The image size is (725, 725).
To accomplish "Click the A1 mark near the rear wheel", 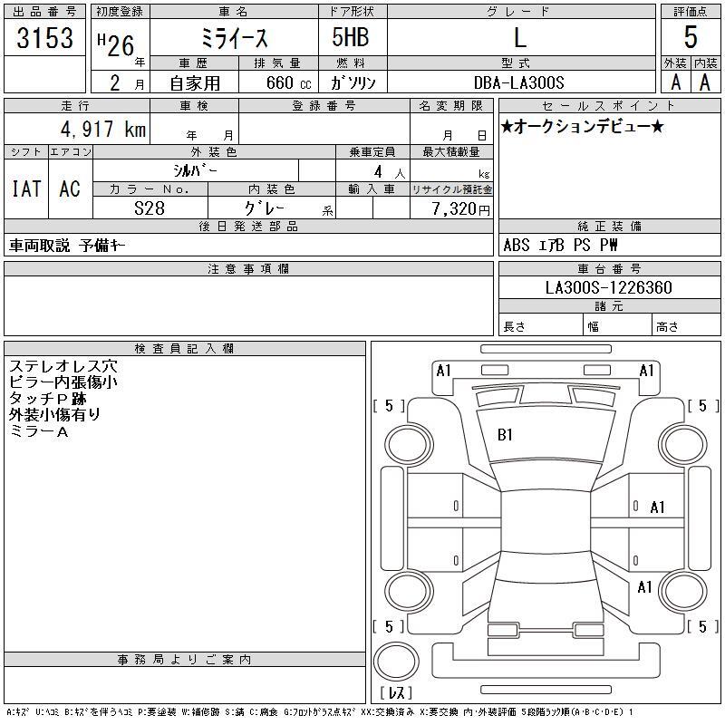I will click(x=644, y=587).
